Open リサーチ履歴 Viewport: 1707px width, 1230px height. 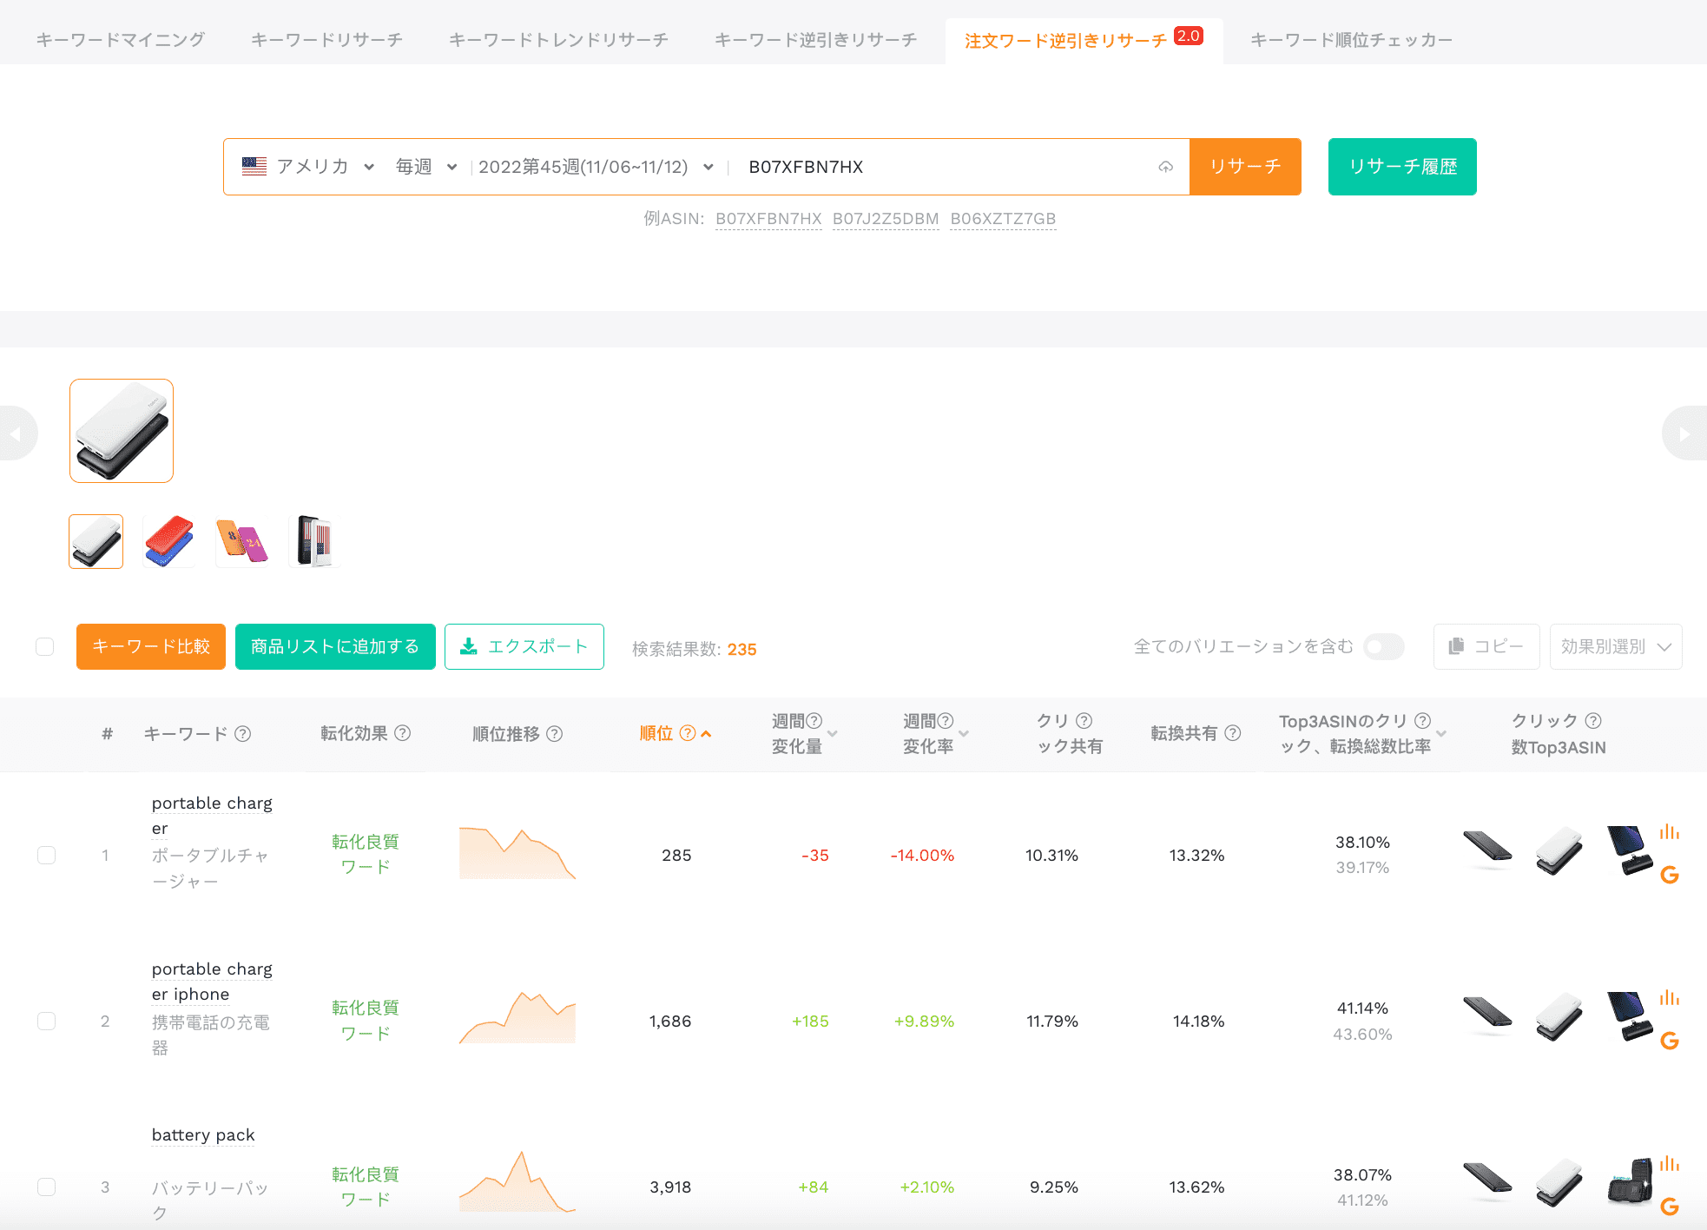click(1402, 167)
